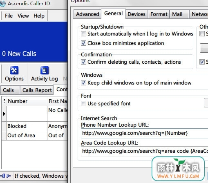Screen dimensions: 208x183
Task: Switch to the Devices tab
Action: tap(136, 14)
